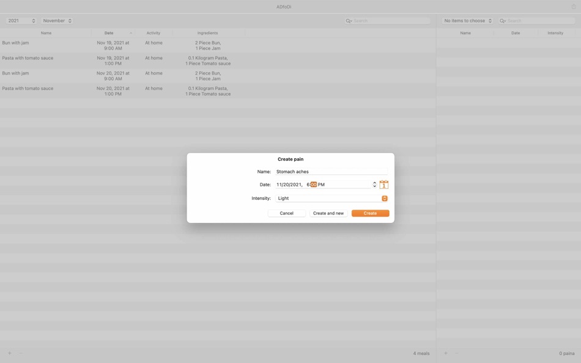Click the '11/20/2021' date text in the dialog

pyautogui.click(x=289, y=185)
